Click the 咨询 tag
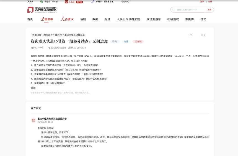The height and width of the screenshot is (156, 238). [115, 41]
